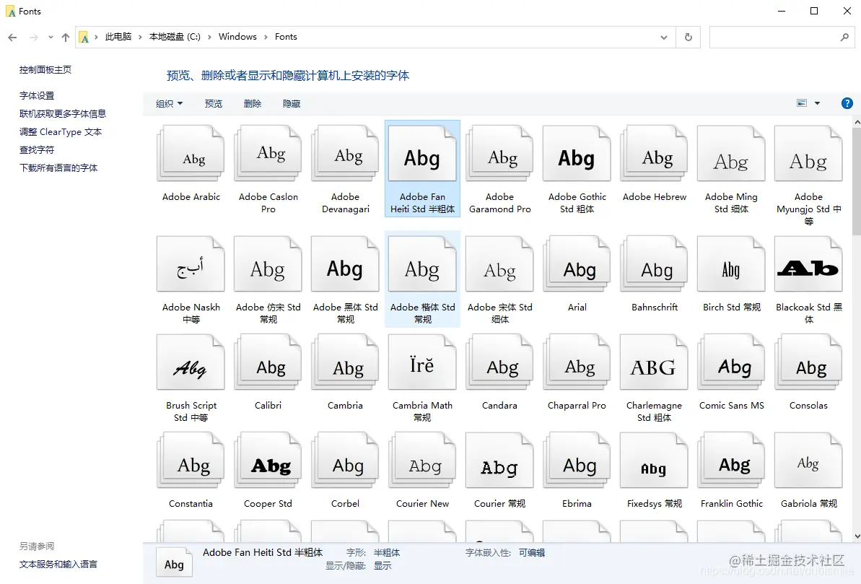The width and height of the screenshot is (861, 584).
Task: Select Adobe Fan Heiti Std font icon
Action: 422,154
